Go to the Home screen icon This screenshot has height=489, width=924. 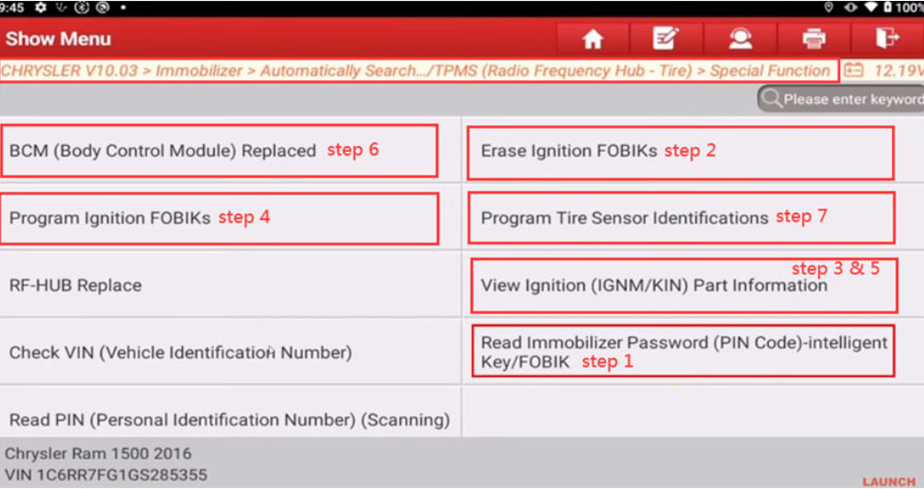[592, 39]
